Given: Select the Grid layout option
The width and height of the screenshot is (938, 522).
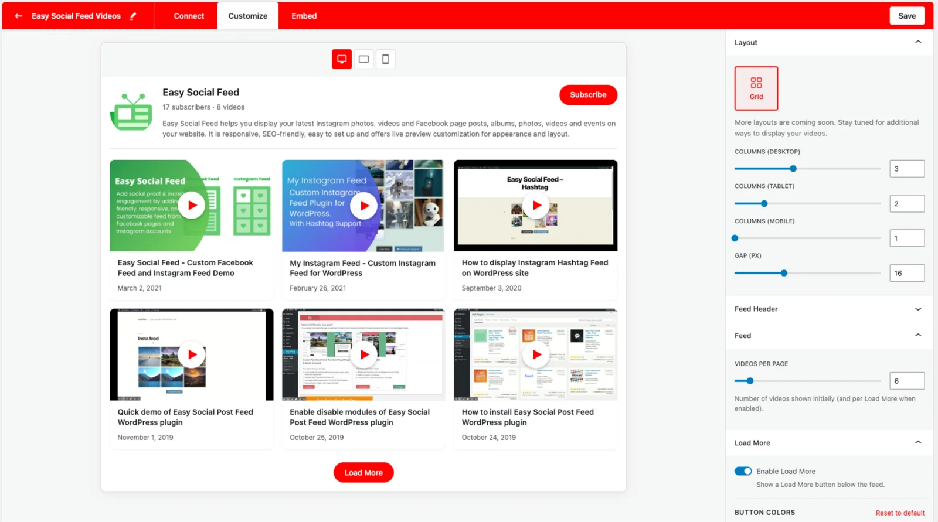Looking at the screenshot, I should point(756,88).
